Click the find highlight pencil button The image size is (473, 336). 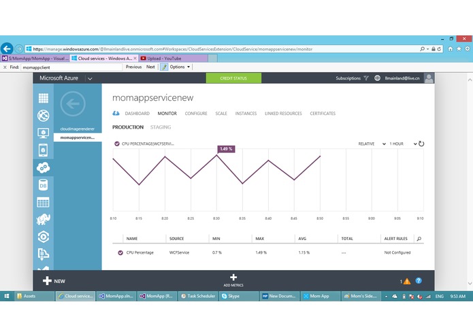point(164,67)
